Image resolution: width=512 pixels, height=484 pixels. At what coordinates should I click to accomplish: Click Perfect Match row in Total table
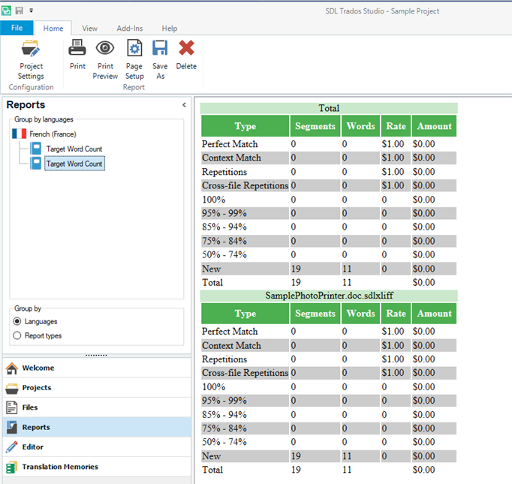click(329, 144)
